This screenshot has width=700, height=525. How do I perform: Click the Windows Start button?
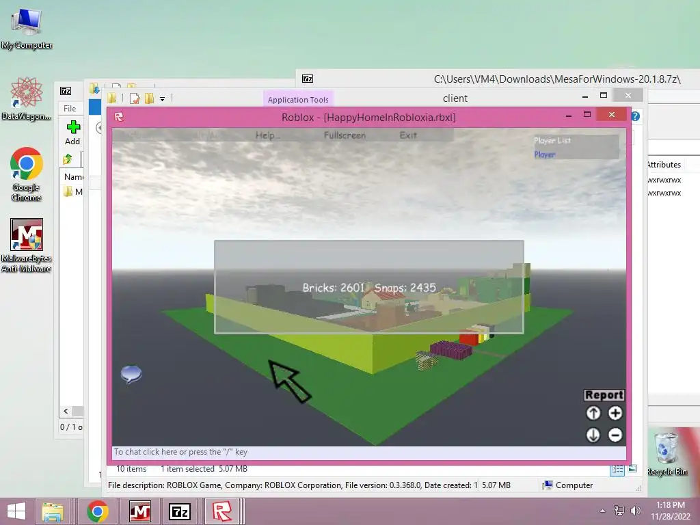[16, 511]
